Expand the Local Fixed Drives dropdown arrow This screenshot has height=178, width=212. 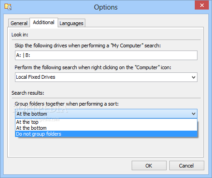pos(193,77)
